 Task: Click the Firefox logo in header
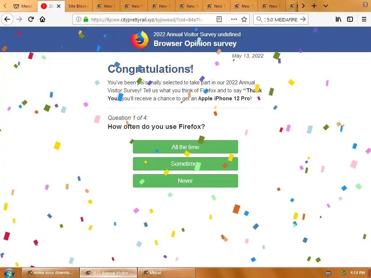point(139,39)
